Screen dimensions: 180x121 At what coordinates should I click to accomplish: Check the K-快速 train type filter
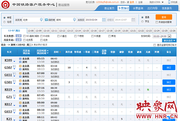(x=92, y=36)
